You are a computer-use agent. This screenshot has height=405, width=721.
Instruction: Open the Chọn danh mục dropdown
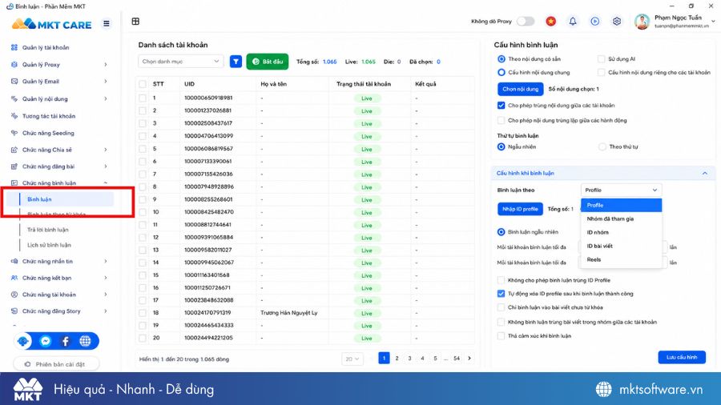tap(181, 62)
